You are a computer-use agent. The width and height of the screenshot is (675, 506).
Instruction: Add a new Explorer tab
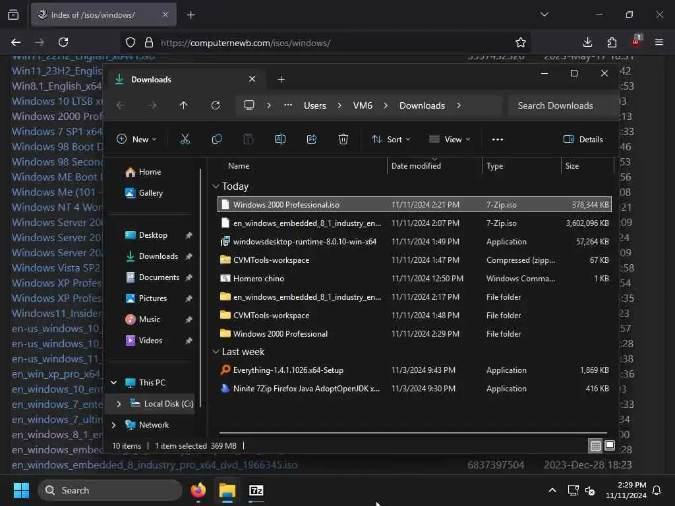pos(281,79)
